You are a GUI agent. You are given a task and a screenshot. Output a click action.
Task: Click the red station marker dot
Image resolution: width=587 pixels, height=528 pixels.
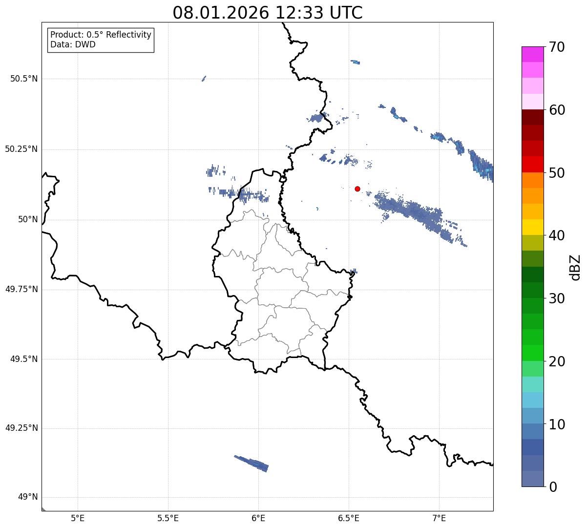357,189
